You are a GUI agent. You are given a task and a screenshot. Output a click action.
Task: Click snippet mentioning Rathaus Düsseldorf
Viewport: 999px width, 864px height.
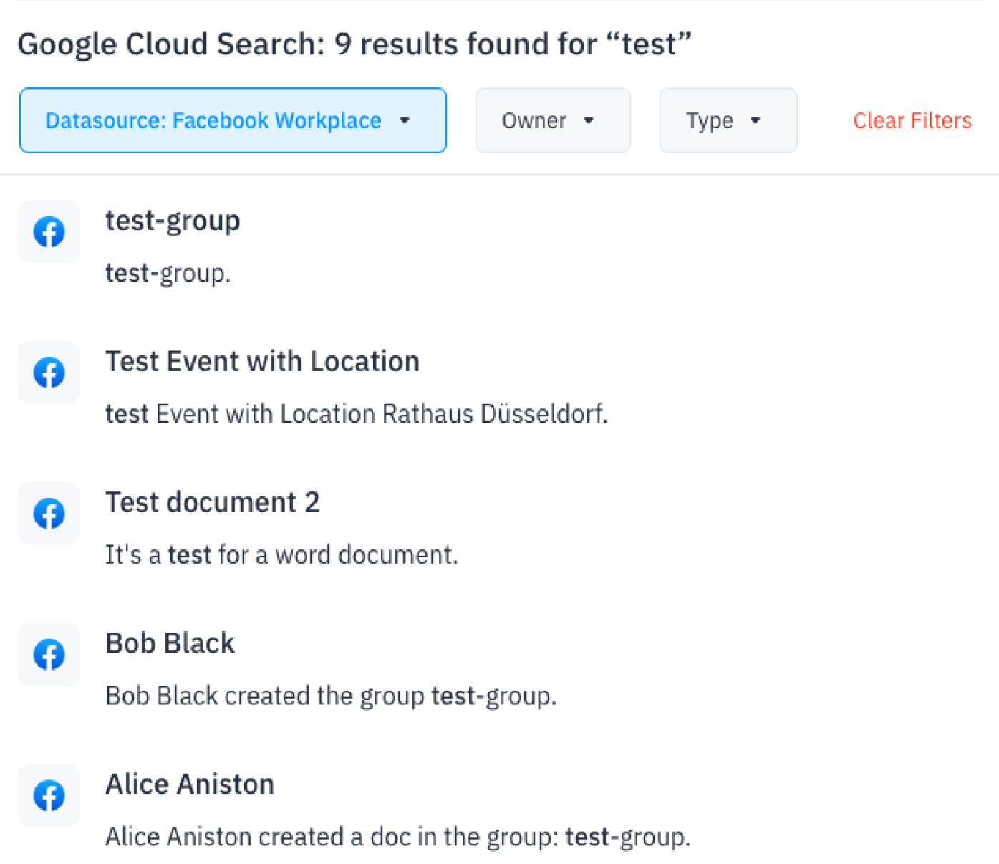(x=357, y=414)
